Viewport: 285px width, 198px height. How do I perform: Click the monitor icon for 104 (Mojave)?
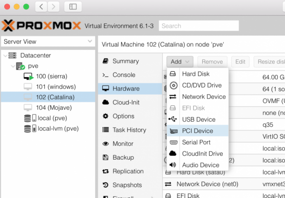28,108
